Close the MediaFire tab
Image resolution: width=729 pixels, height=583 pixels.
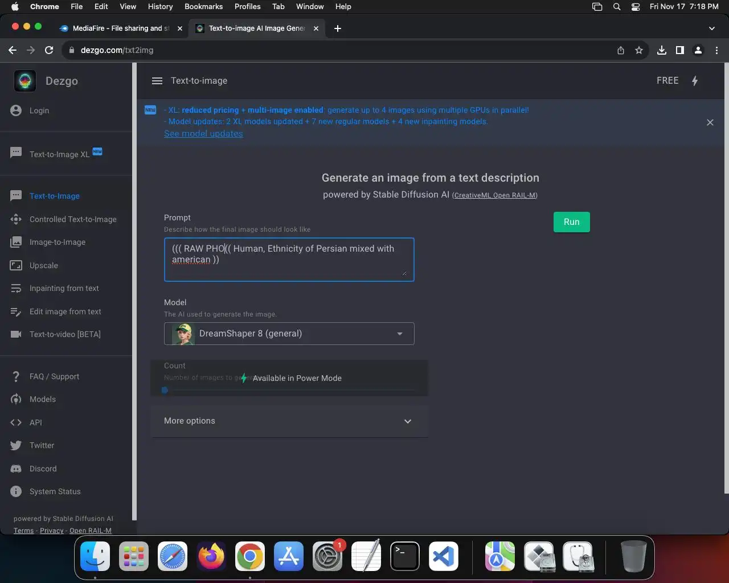click(x=180, y=28)
